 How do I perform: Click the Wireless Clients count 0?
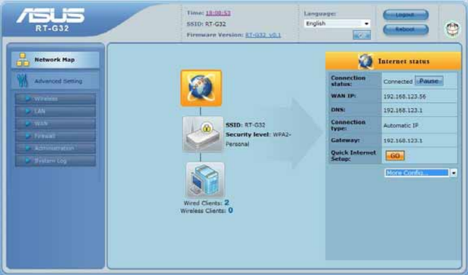[230, 211]
